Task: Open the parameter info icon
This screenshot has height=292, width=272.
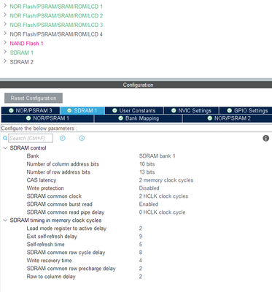Action: point(266,138)
